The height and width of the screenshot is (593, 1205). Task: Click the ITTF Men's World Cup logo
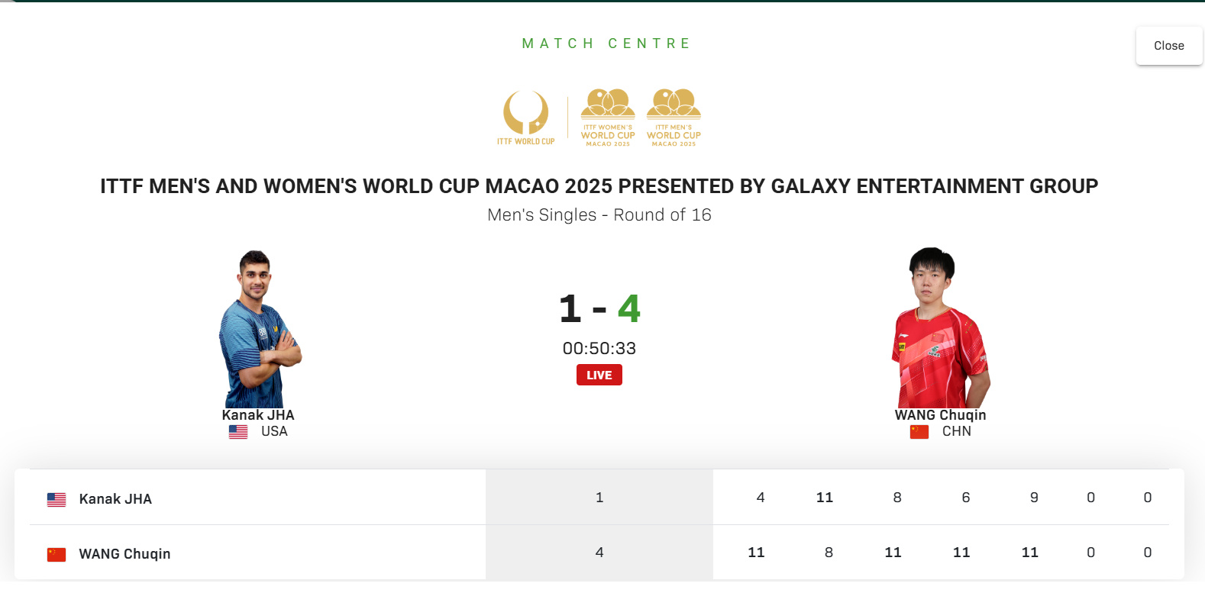674,118
